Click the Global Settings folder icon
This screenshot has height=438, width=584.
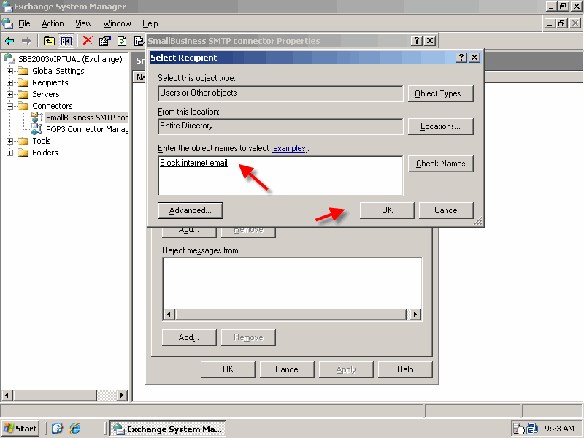pyautogui.click(x=23, y=71)
